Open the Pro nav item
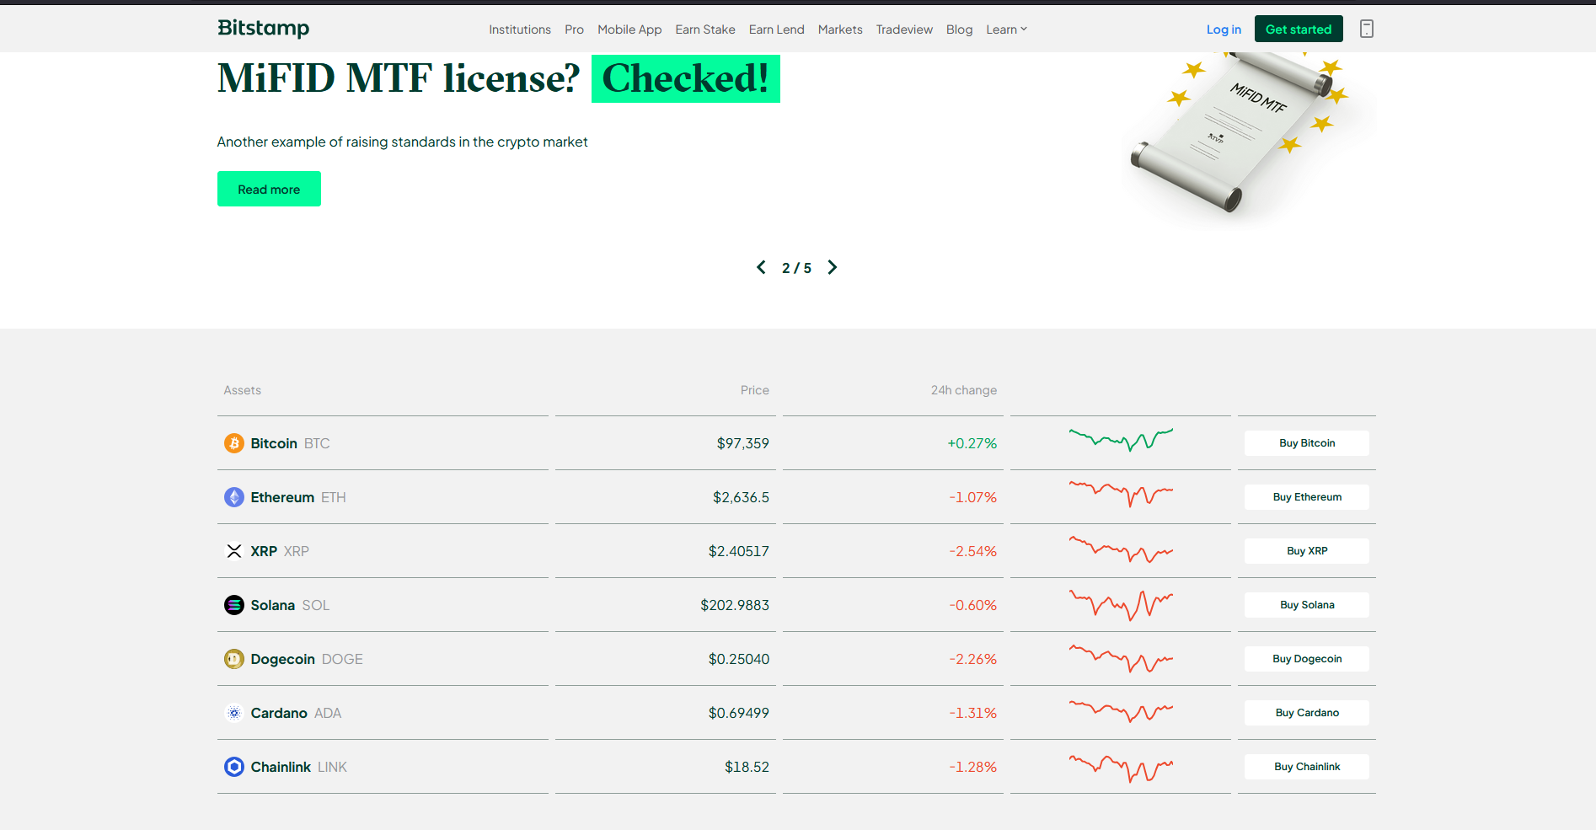Image resolution: width=1596 pixels, height=830 pixels. click(574, 29)
